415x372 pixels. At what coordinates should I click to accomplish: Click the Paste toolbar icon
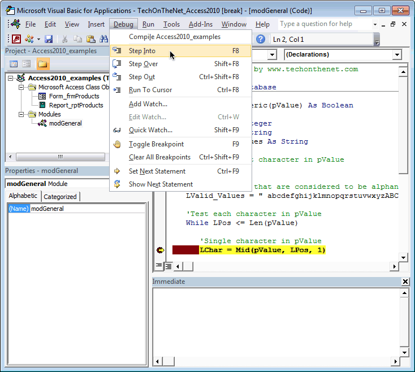click(91, 39)
